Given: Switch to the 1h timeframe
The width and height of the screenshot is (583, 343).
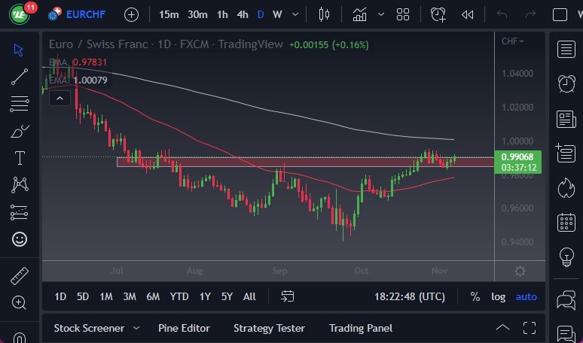Looking at the screenshot, I should (222, 14).
